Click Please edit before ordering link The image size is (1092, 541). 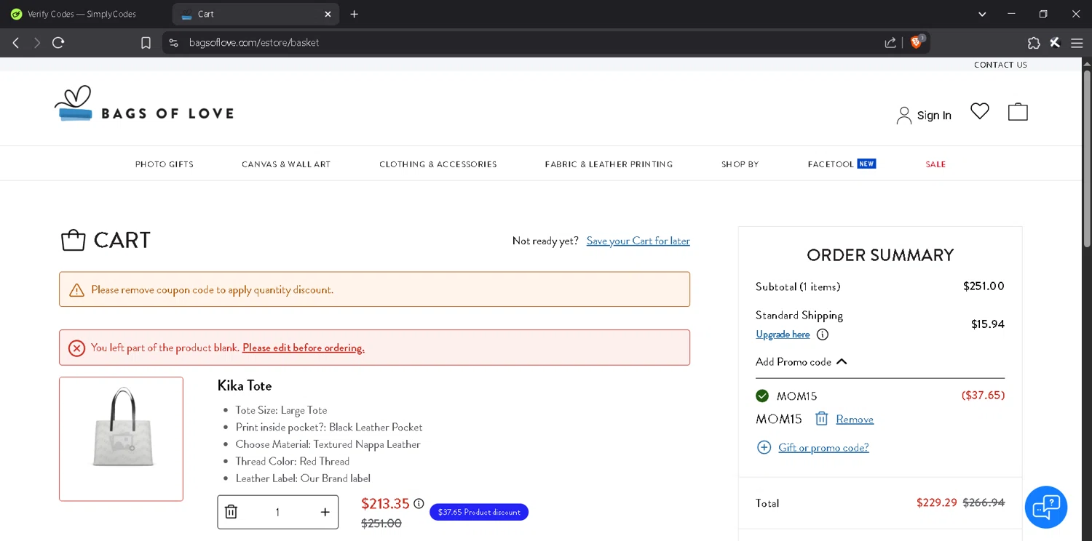pyautogui.click(x=304, y=348)
